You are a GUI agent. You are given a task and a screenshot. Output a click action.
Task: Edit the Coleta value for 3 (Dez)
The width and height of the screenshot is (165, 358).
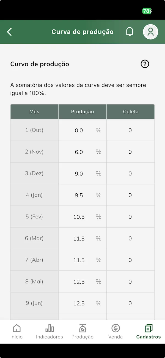click(x=130, y=173)
